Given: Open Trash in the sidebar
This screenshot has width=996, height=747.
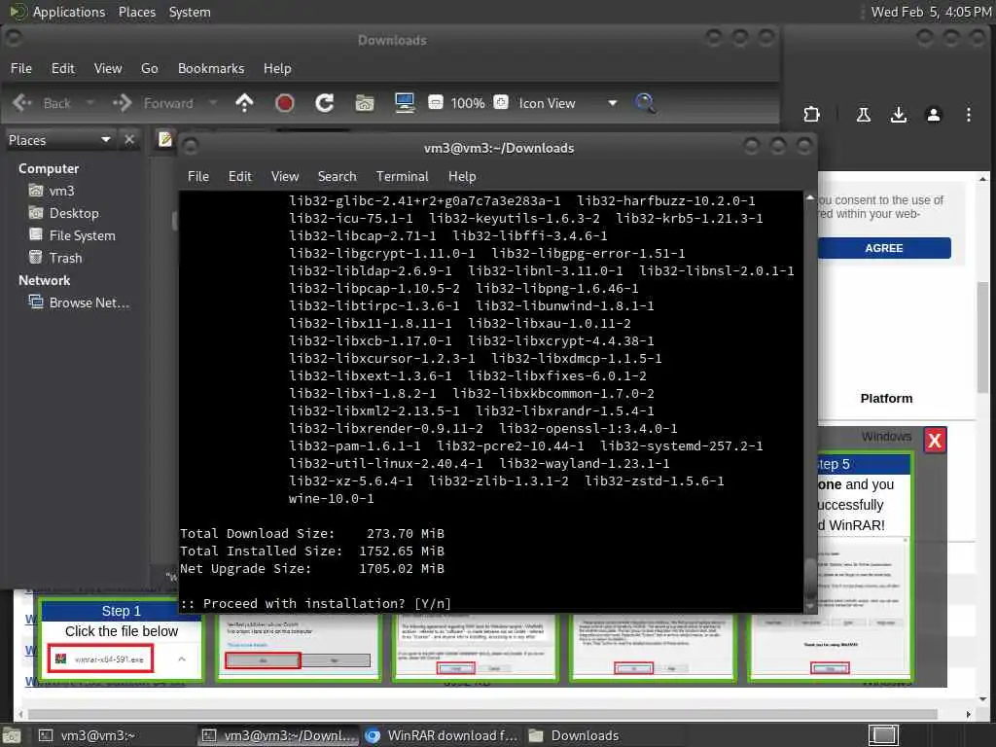Looking at the screenshot, I should [55, 258].
